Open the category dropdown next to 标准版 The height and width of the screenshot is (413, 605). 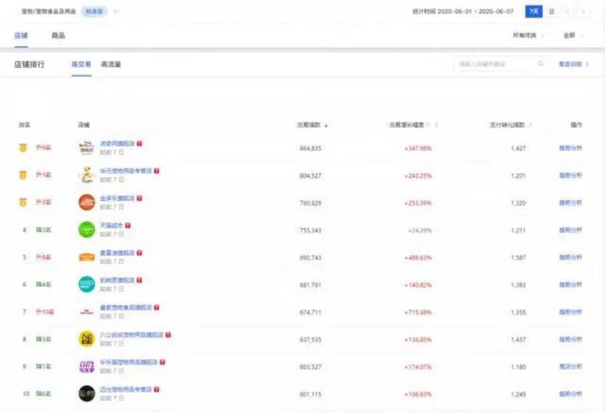(116, 11)
